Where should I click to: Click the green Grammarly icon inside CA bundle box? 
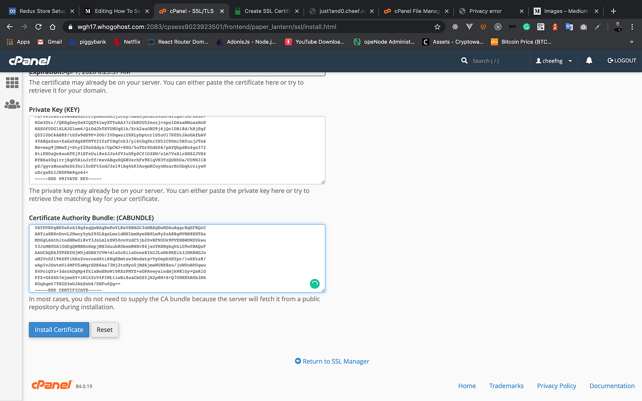tap(315, 284)
